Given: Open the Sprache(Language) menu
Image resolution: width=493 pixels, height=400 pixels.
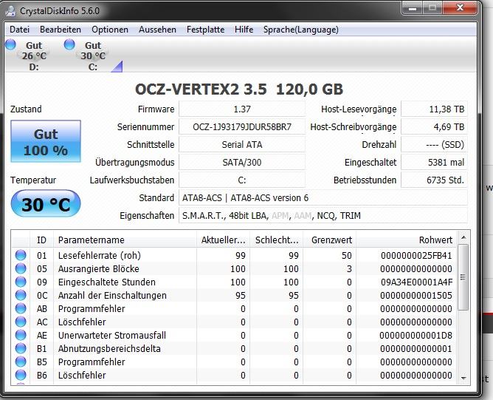Looking at the screenshot, I should 301,30.
